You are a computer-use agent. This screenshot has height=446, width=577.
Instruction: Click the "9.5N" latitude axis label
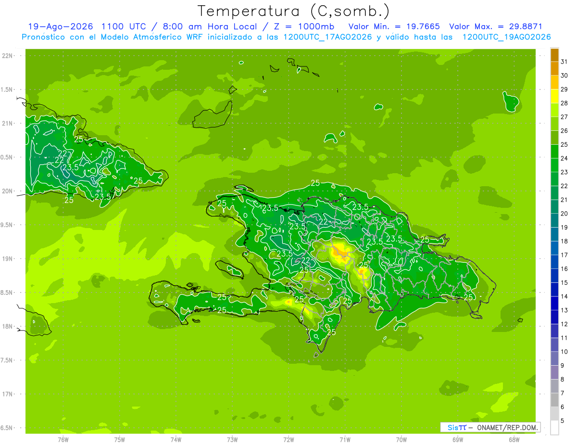[x=7, y=225]
